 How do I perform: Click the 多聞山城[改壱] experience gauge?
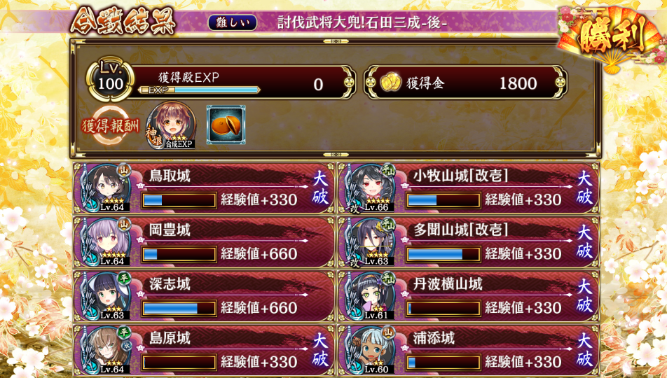click(x=443, y=254)
